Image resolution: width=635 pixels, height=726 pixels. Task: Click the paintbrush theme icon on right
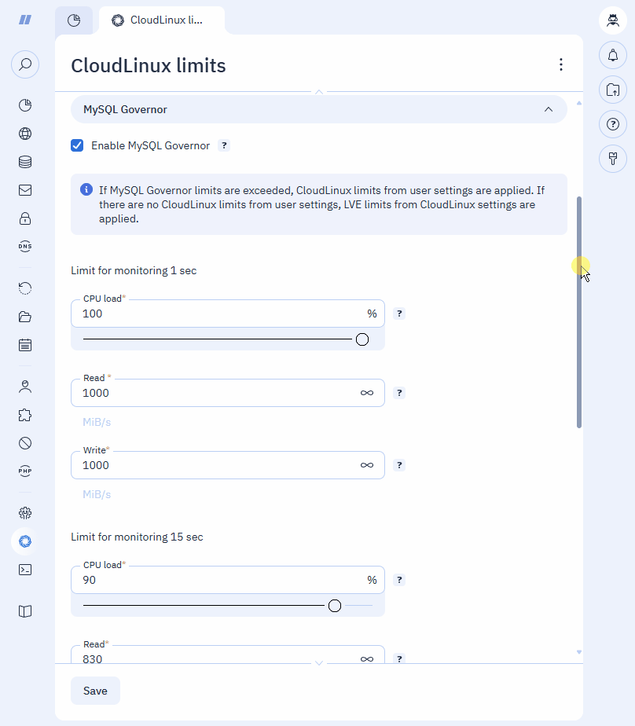click(613, 159)
